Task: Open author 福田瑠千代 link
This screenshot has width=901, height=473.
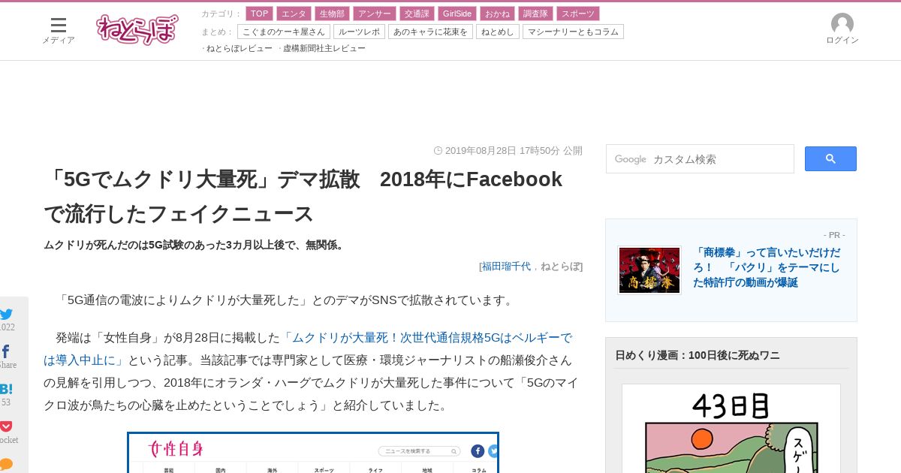Action: pos(506,266)
